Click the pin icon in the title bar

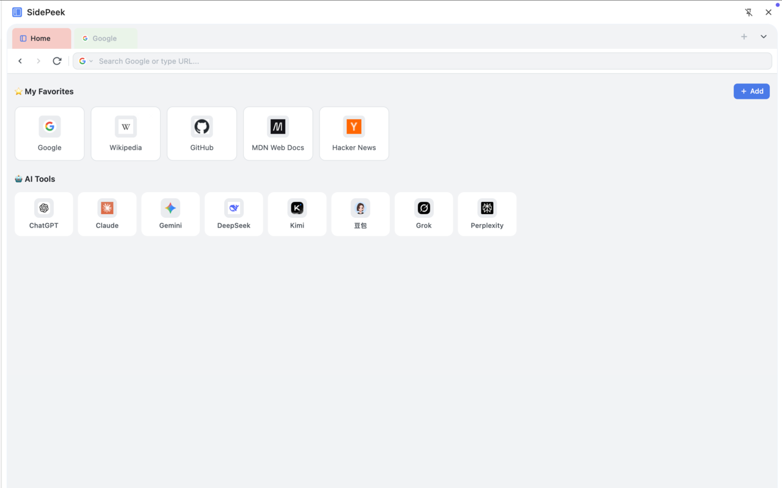749,12
